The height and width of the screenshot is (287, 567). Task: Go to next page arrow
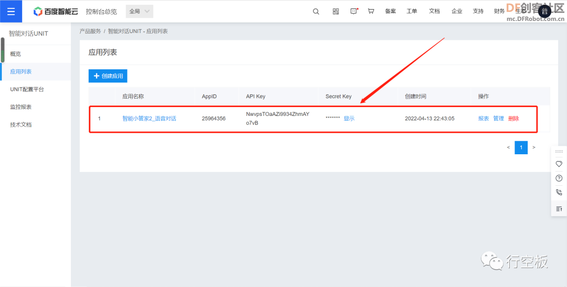(534, 147)
